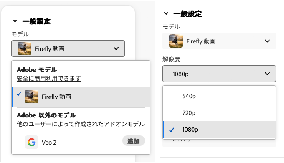Screen dimensions: 284x163
Task: Click horse thumbnail in the Firefly 動画 list item
Action: [32, 97]
